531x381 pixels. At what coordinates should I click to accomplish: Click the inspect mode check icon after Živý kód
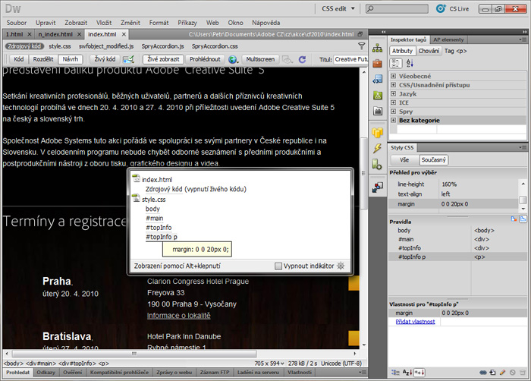128,59
